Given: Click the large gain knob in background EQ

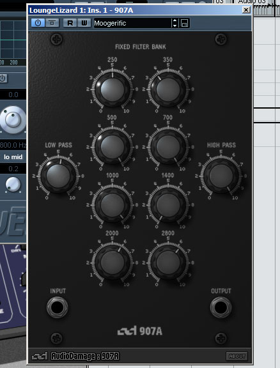Looking at the screenshot, I should 13,119.
